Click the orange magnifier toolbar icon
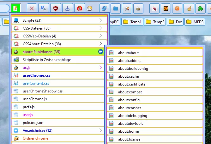This screenshot has height=144, width=211. [166, 8]
